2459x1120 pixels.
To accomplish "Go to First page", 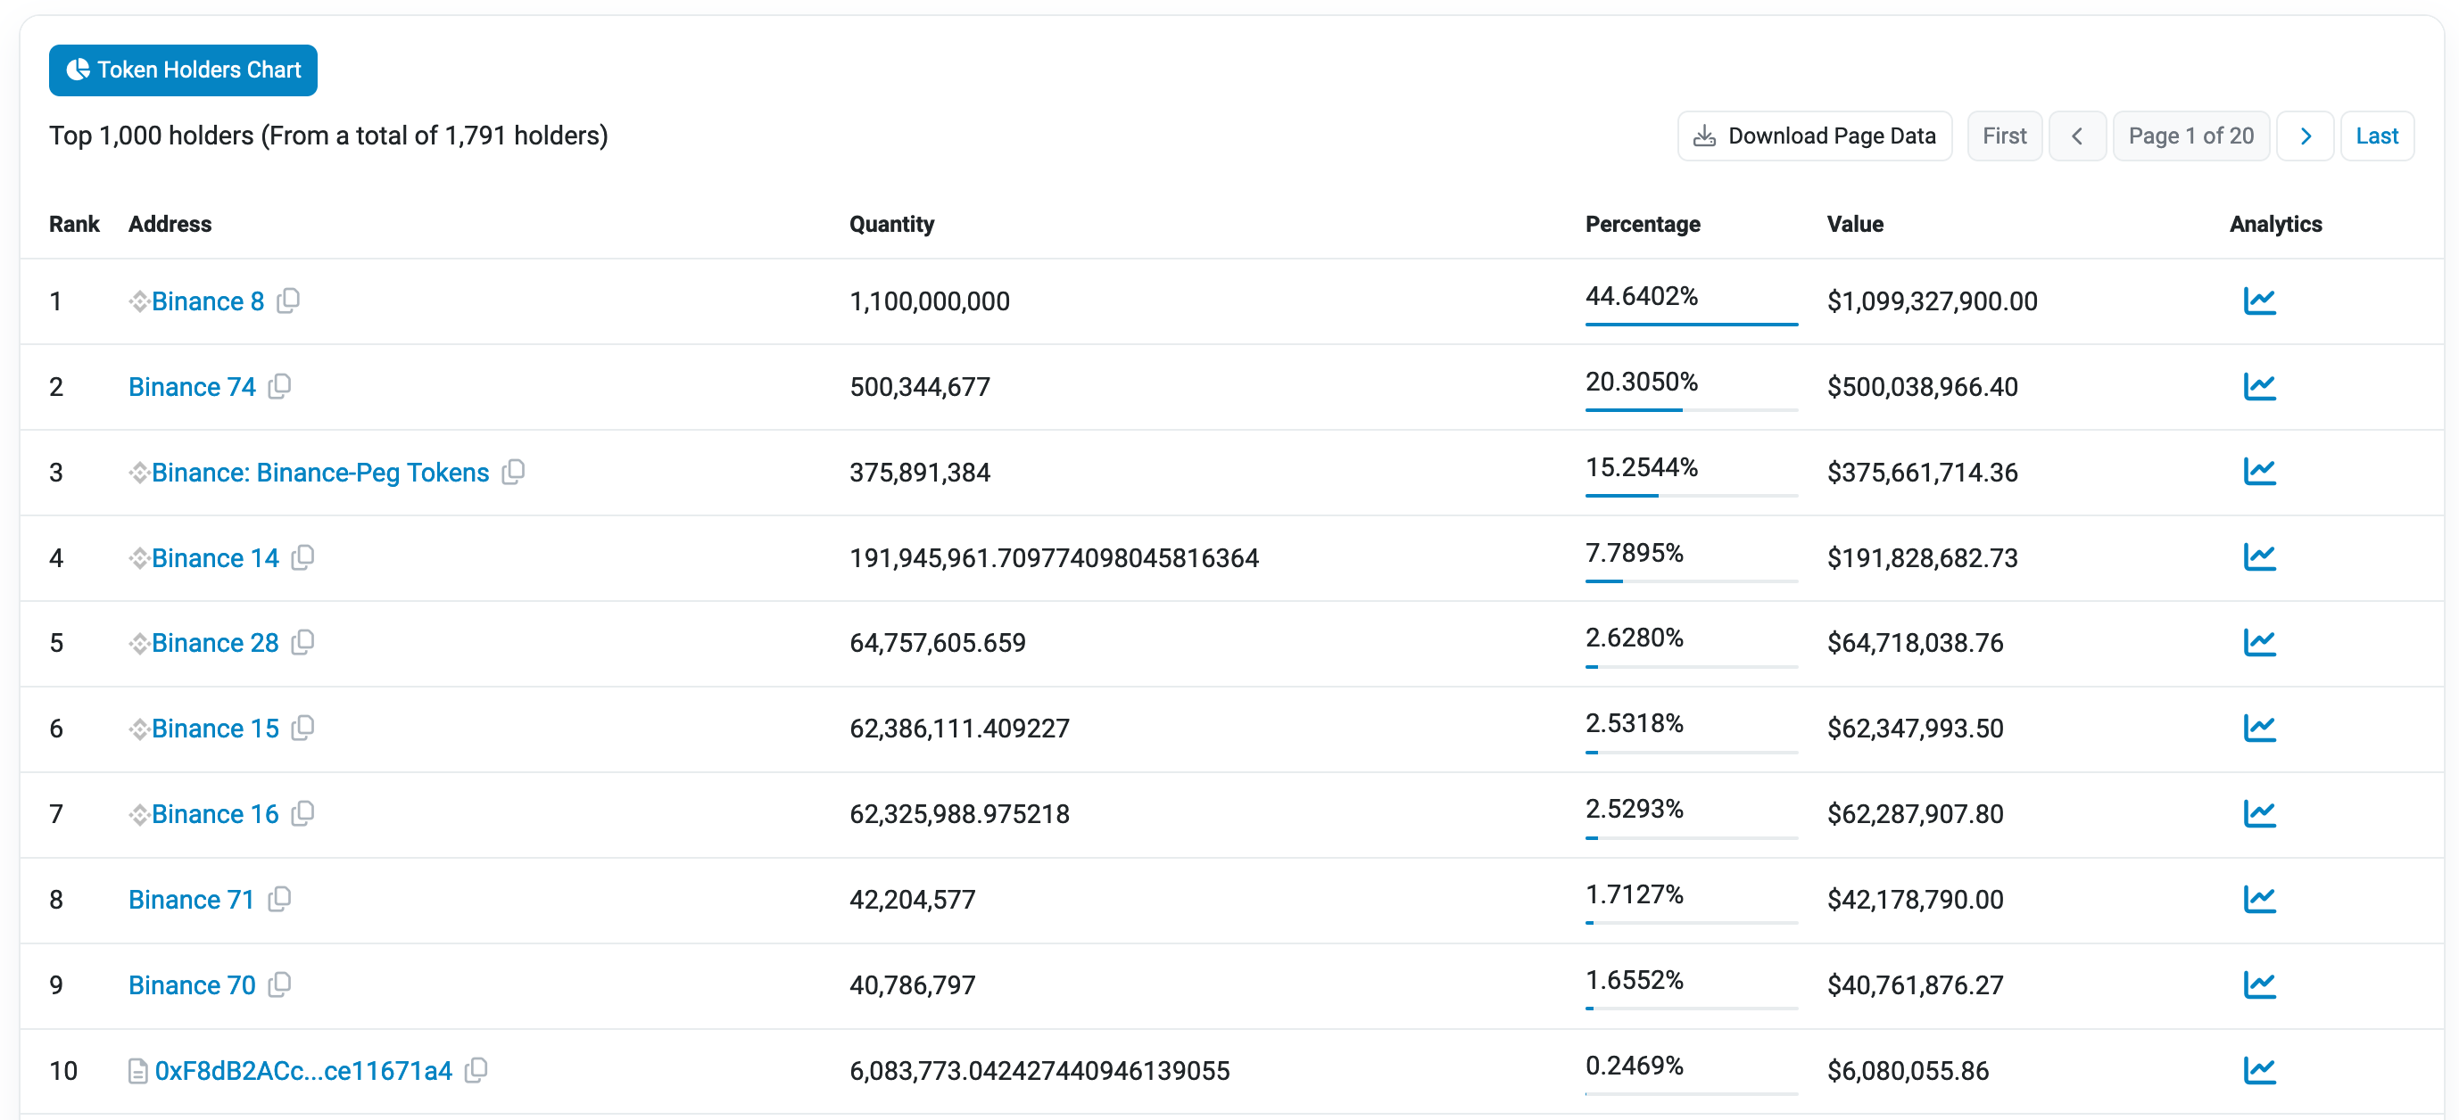I will 2004,136.
